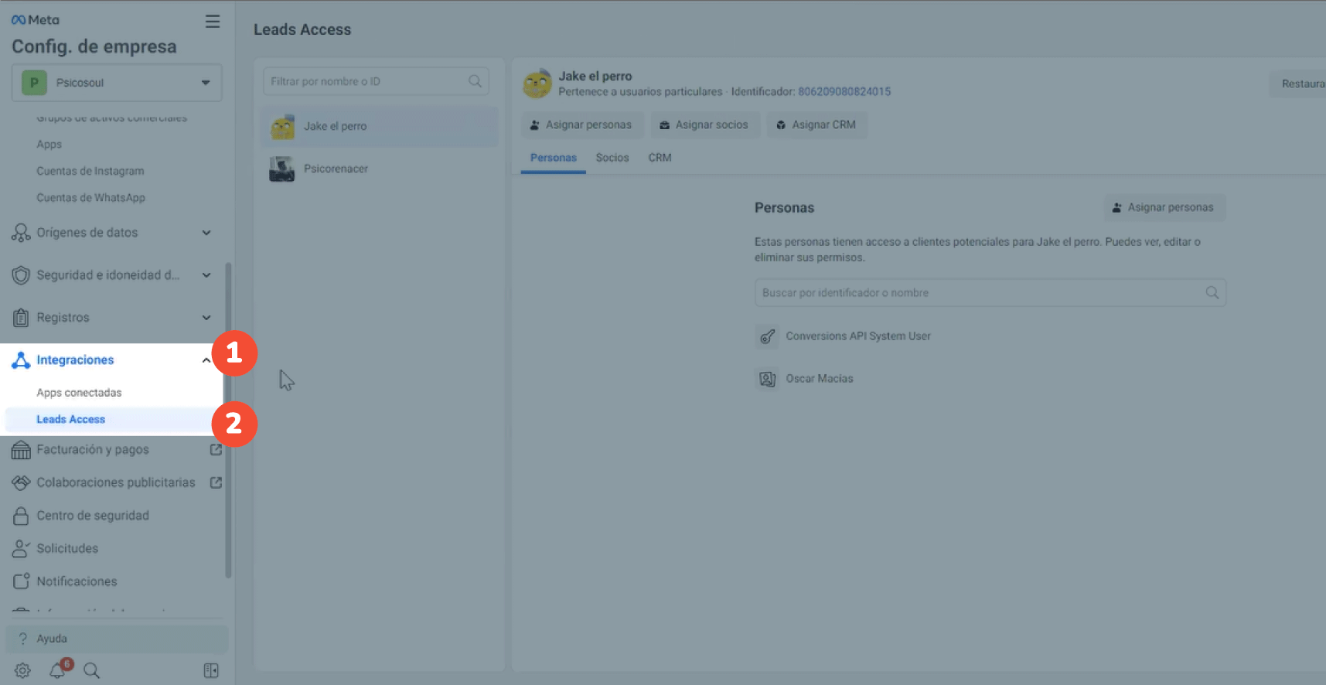This screenshot has width=1326, height=685.
Task: Open the Ayuda help button
Action: coord(117,639)
